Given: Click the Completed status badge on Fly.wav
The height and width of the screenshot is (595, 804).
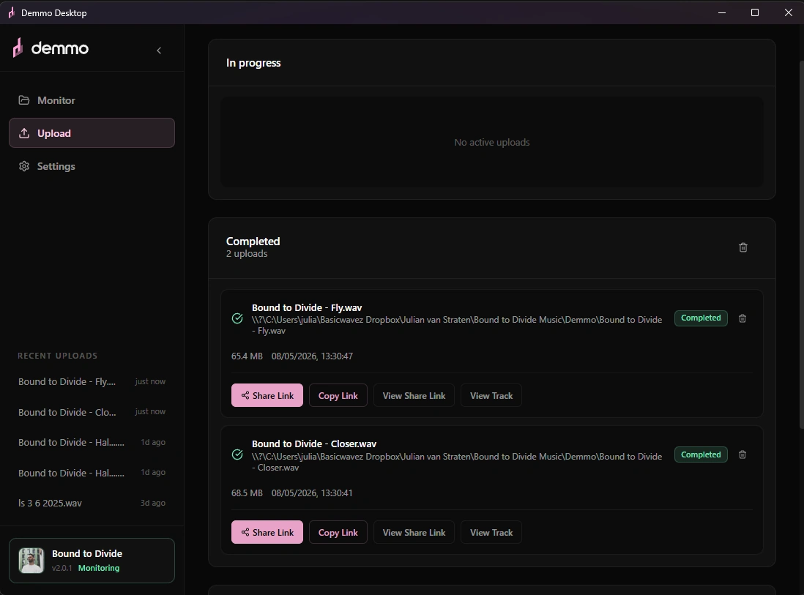Looking at the screenshot, I should (x=701, y=318).
